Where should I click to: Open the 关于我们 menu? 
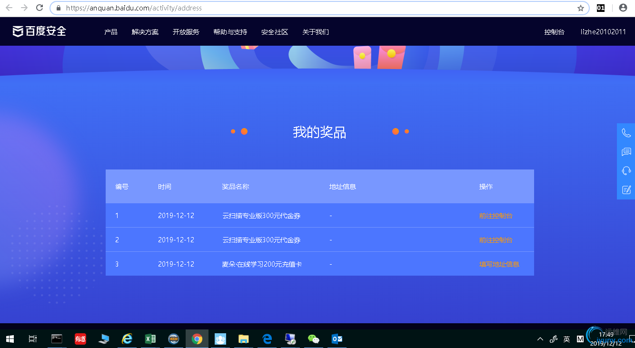(x=316, y=32)
